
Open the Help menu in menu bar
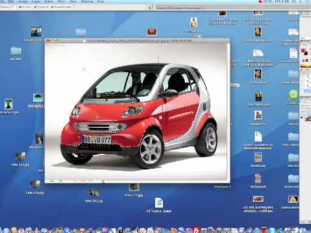tap(100, 1)
